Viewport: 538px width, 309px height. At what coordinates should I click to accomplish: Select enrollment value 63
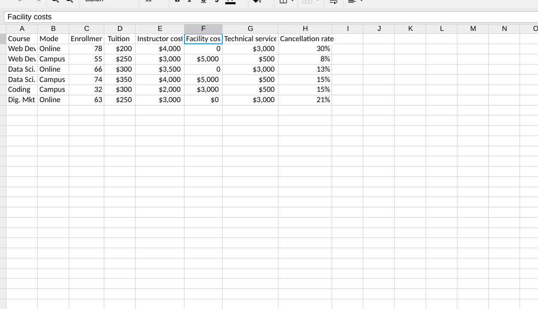click(87, 100)
